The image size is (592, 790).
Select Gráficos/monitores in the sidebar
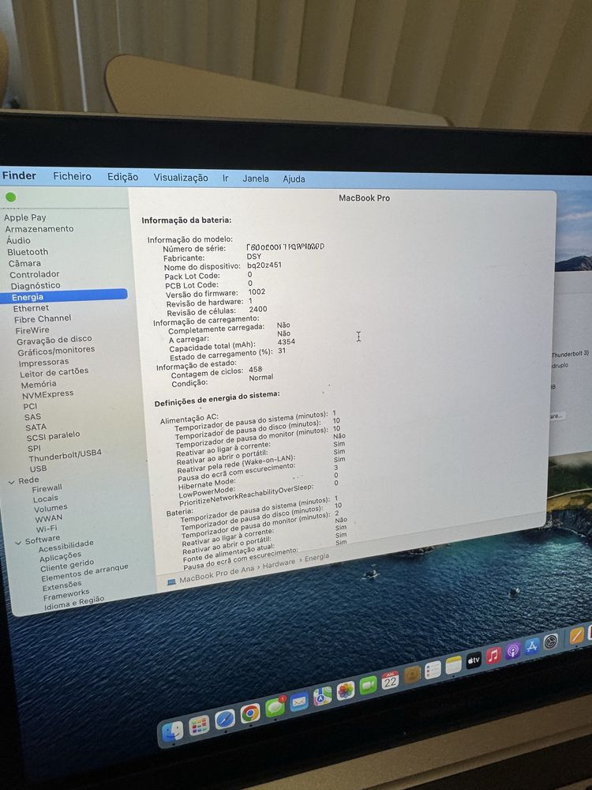click(56, 350)
